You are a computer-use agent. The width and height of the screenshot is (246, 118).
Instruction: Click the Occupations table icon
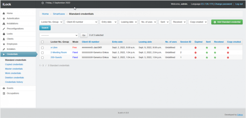click(4, 93)
